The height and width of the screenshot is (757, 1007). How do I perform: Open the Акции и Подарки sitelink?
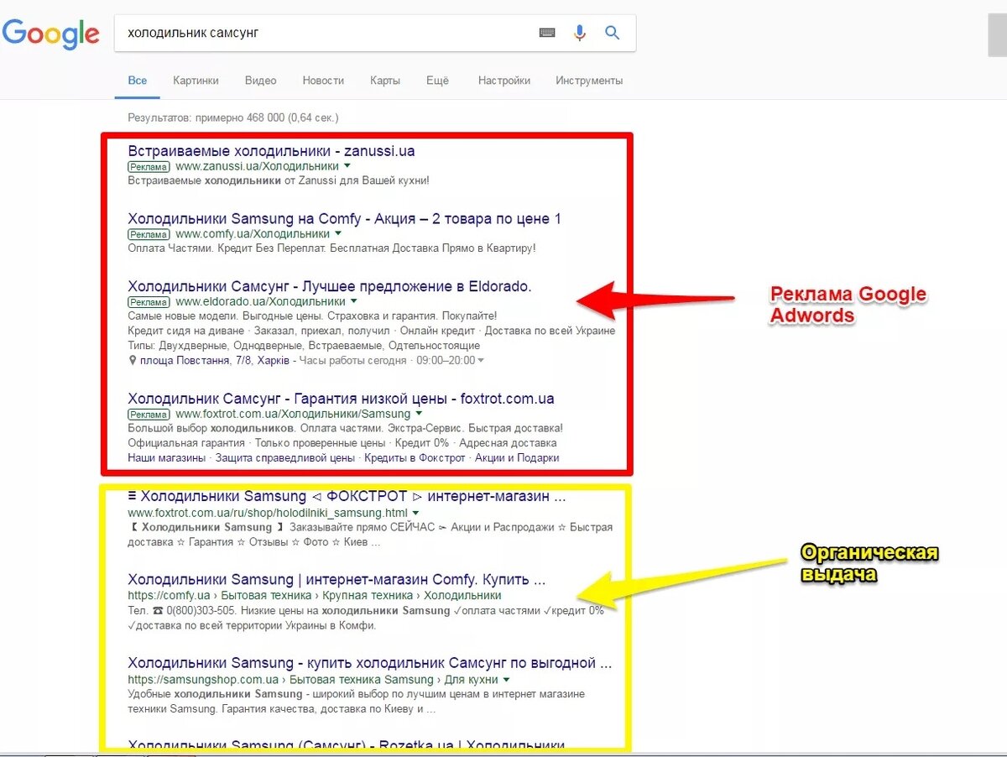click(x=517, y=457)
